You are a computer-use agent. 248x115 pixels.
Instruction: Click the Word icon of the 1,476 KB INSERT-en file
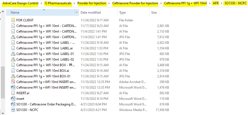pos(13,88)
